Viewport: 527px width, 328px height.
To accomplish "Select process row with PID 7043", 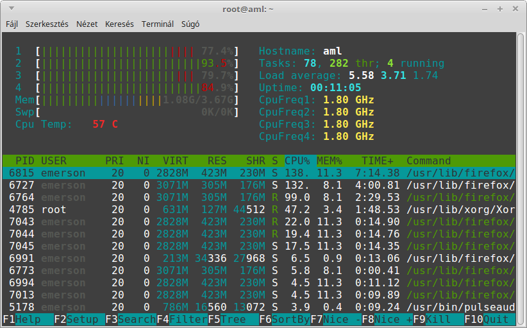I will (x=259, y=221).
